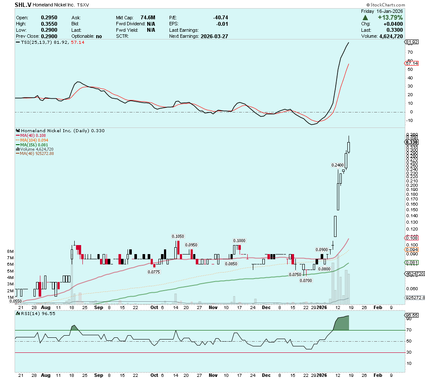Click the 0.0700 low price label
The height and width of the screenshot is (379, 425).
306,281
